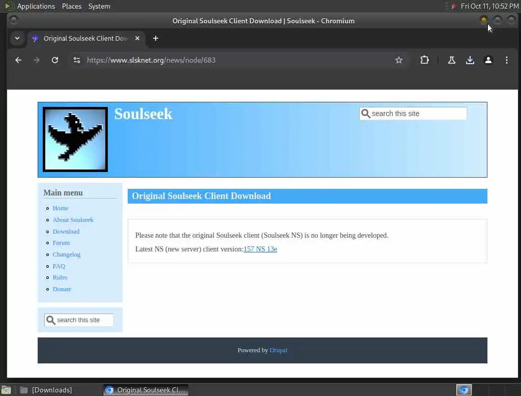
Task: Click the forward navigation arrow
Action: (x=37, y=60)
